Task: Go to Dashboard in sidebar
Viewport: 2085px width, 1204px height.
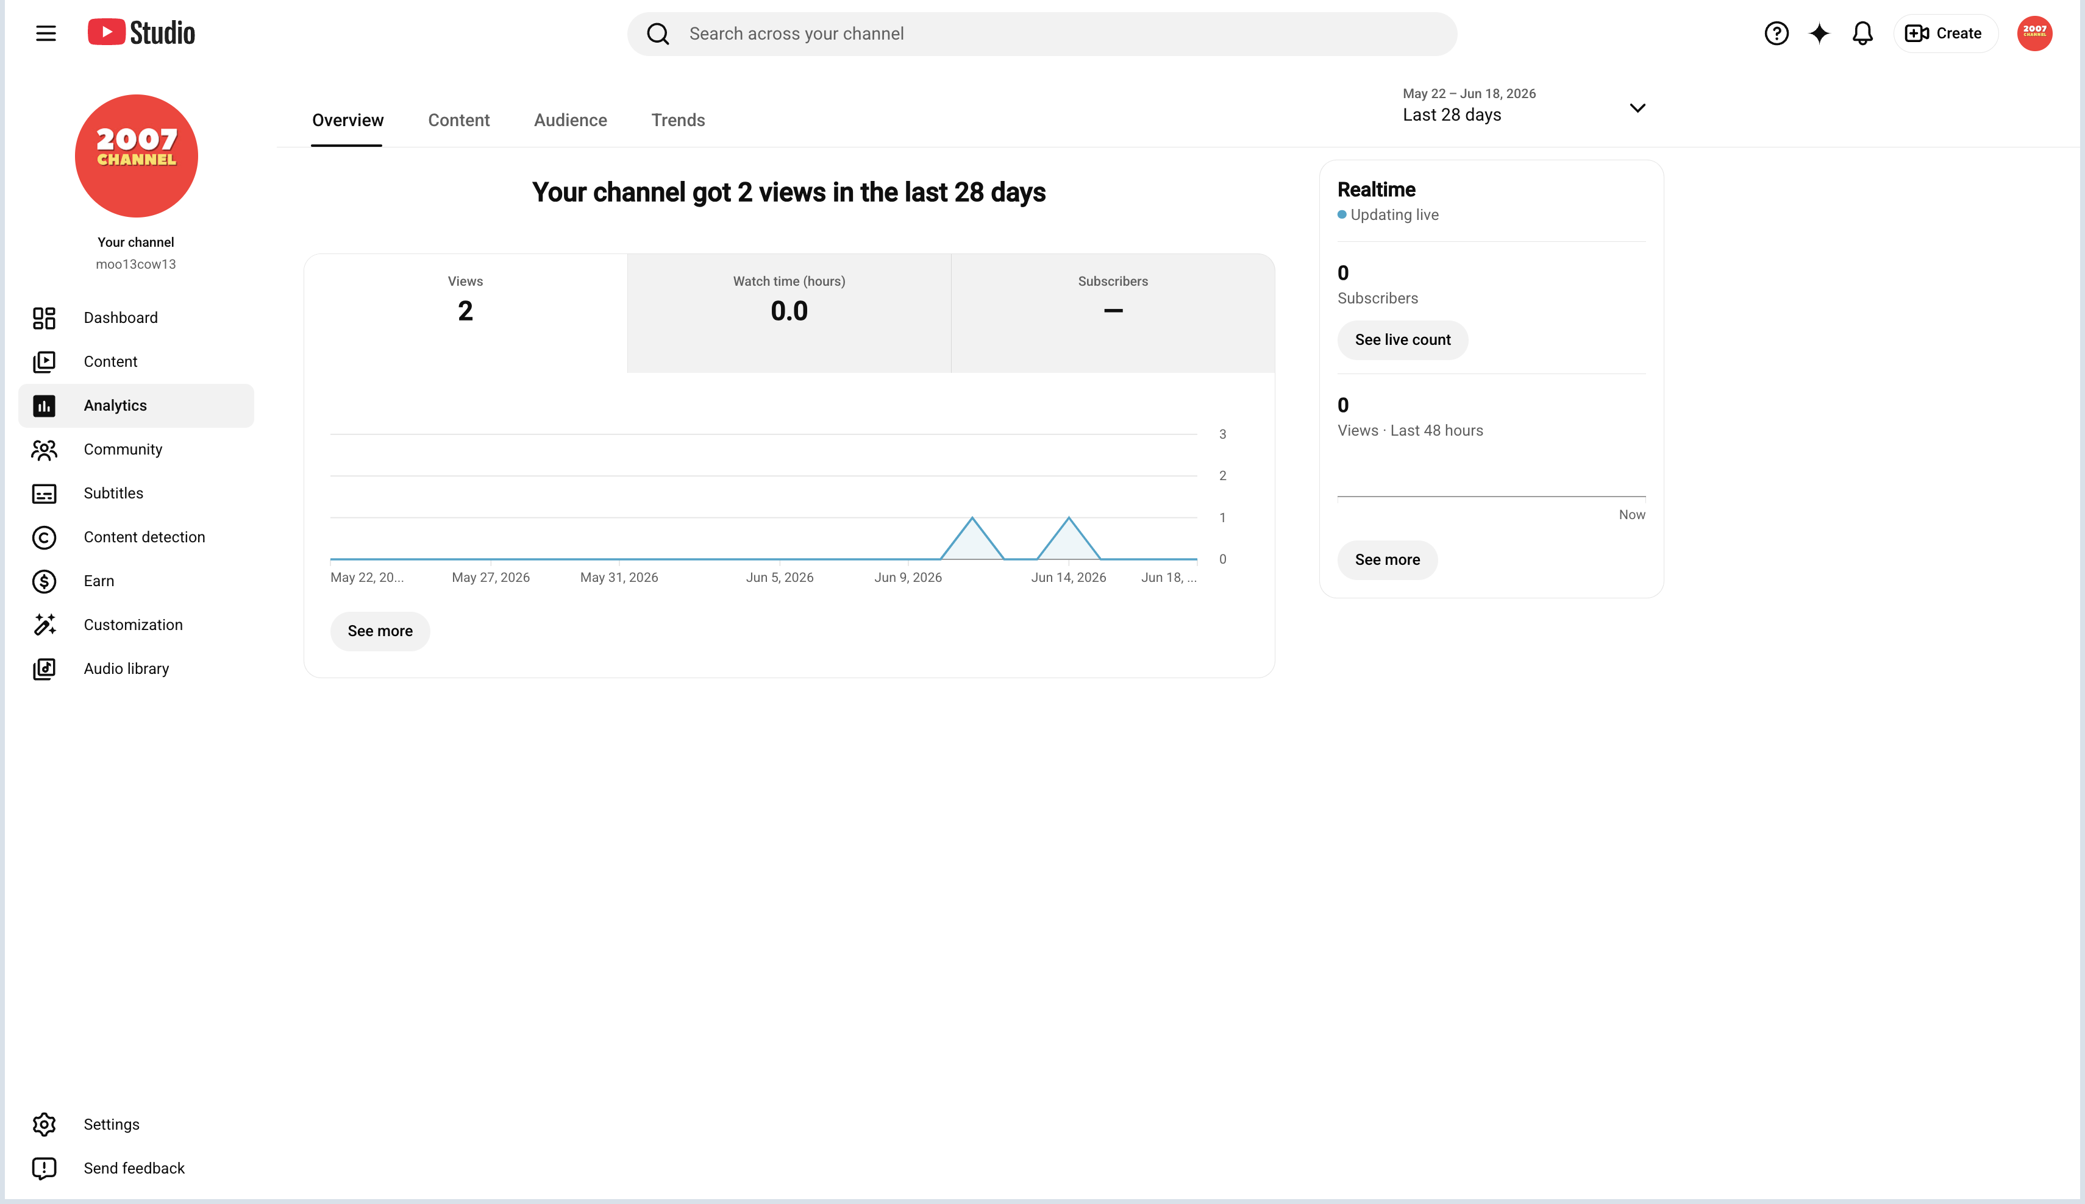Action: coord(137,317)
